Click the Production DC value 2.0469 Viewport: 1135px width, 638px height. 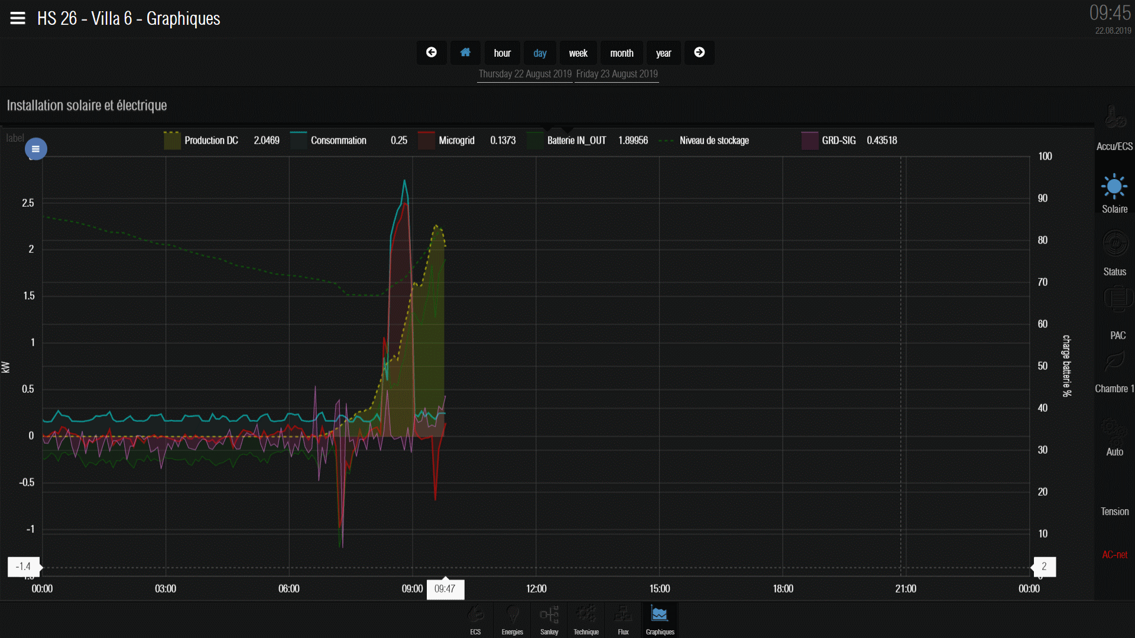pos(267,141)
